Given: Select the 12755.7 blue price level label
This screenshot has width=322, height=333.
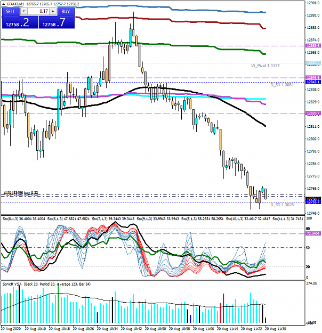Looking at the screenshot, I should (x=313, y=202).
